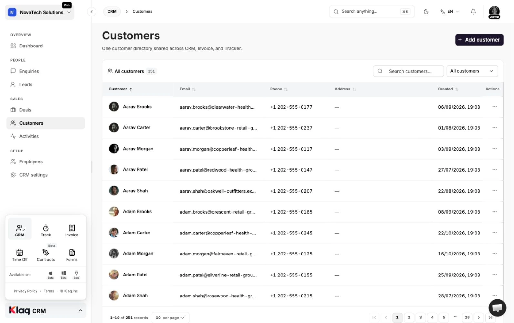The width and height of the screenshot is (514, 323).
Task: Open the notifications bell
Action: (x=473, y=12)
